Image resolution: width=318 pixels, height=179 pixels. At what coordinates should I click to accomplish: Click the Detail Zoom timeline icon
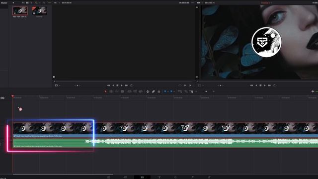(186, 91)
